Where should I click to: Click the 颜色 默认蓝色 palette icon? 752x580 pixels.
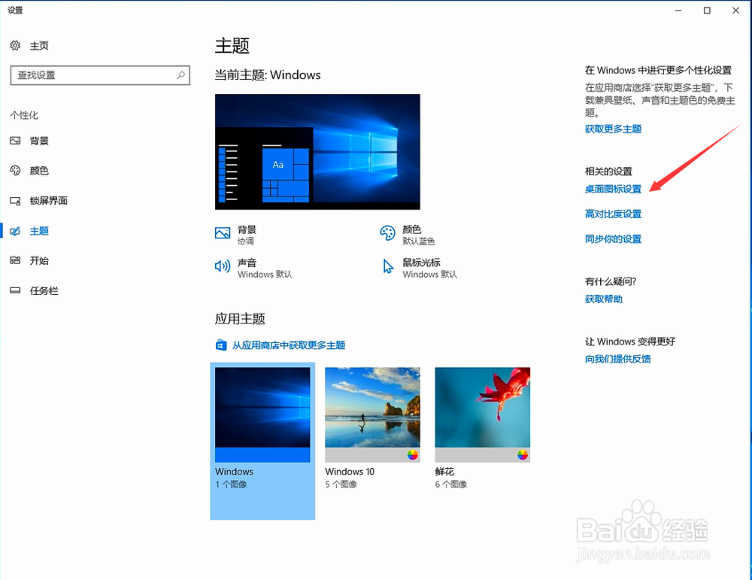coord(387,233)
